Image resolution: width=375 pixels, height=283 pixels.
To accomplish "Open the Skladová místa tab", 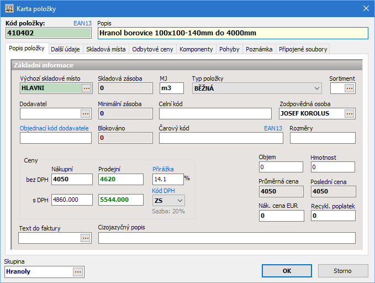I will (x=105, y=49).
